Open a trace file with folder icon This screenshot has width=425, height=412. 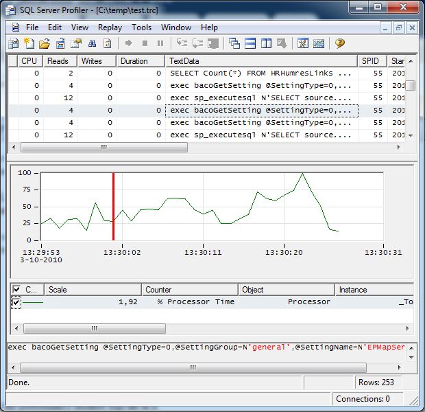click(45, 43)
